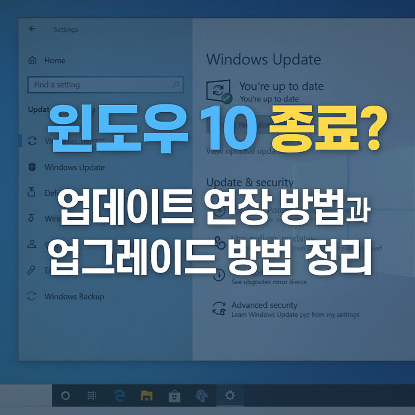Image resolution: width=415 pixels, height=415 pixels.
Task: Click the Home label in the sidebar
Action: 55,61
